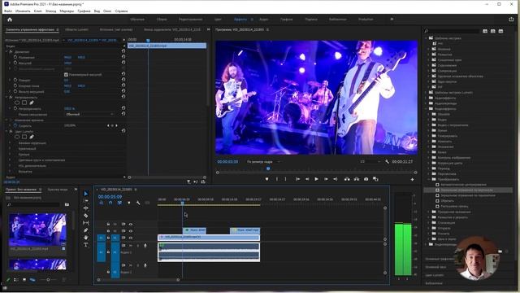520x293 pixels.
Task: Toggle Snap in timeline
Action: [110, 203]
